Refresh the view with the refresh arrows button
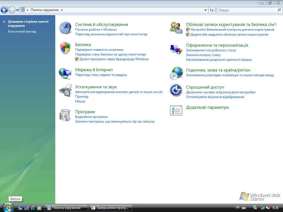Screen dimensions: 283x212 point(211,10)
